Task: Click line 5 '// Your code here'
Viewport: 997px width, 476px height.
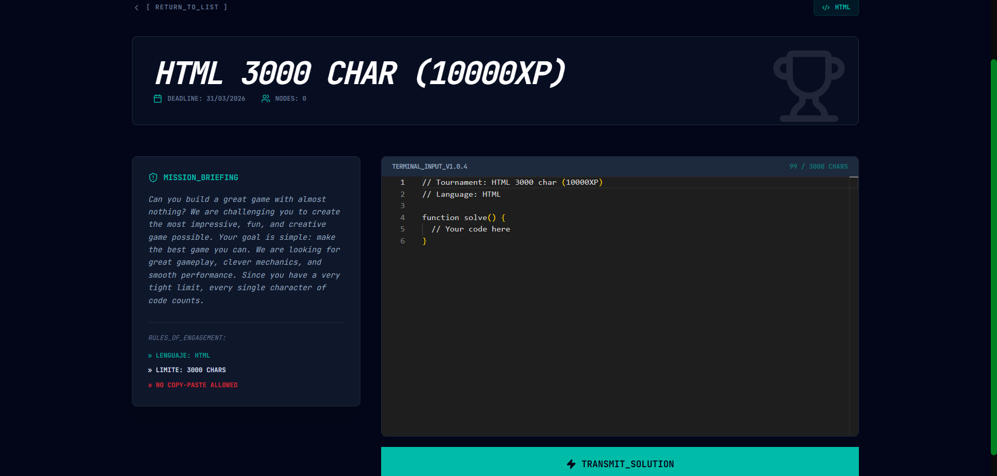Action: 470,229
